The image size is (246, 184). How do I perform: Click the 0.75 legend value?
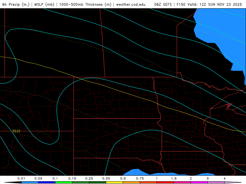pos(140,178)
